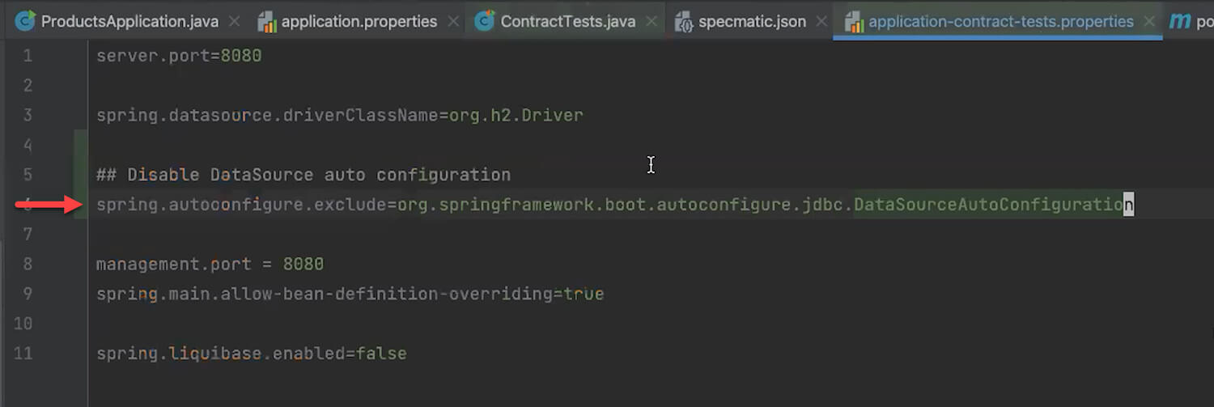Open the specmatic.json tab

[752, 22]
